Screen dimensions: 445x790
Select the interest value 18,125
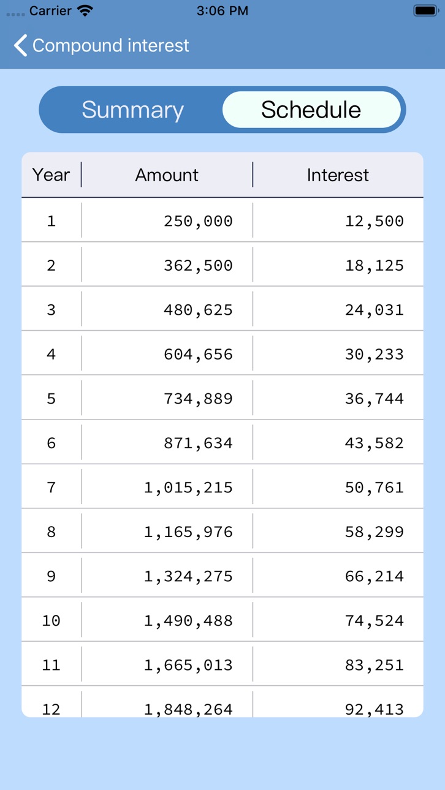coord(374,266)
